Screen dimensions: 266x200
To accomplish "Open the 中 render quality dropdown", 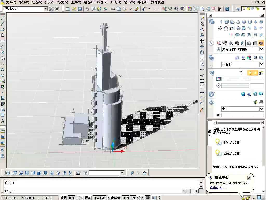I will pos(261,109).
